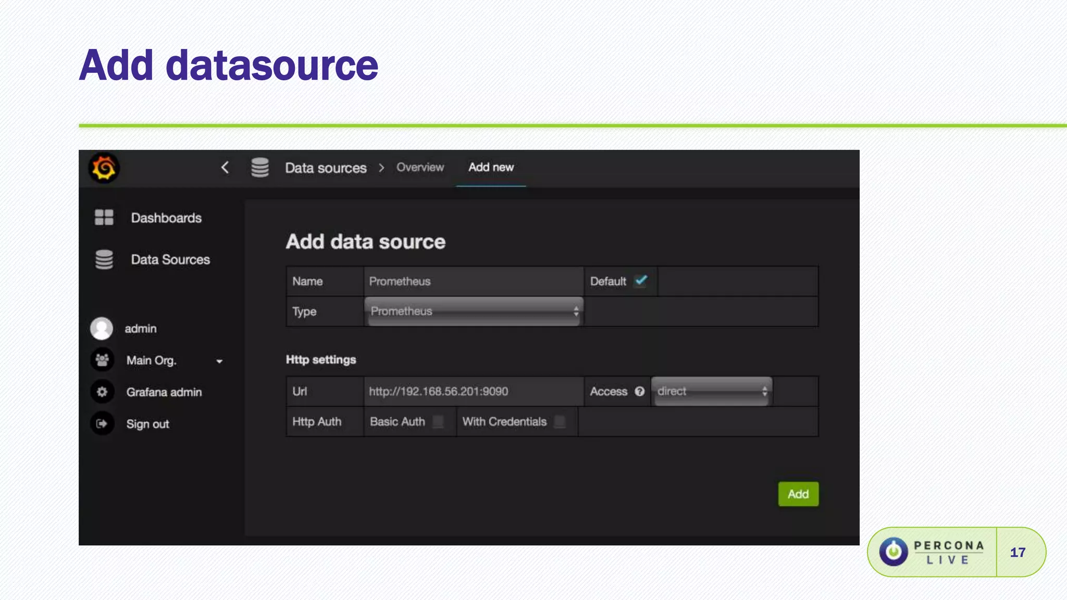Switch to the Overview tab
The height and width of the screenshot is (600, 1067).
[x=420, y=167]
